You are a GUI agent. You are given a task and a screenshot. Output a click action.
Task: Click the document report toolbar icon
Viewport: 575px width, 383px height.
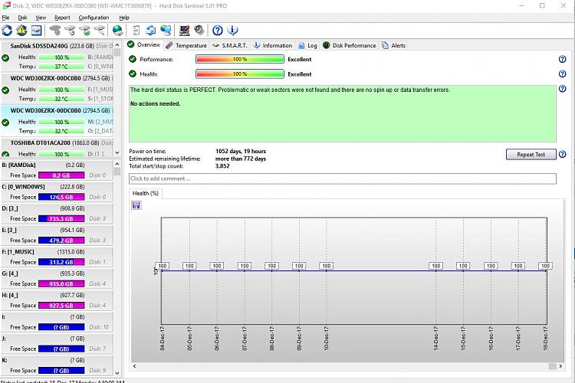pos(136,31)
